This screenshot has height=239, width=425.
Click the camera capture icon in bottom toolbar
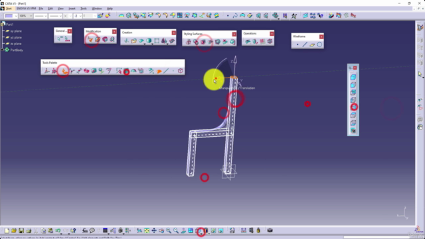tap(270, 230)
